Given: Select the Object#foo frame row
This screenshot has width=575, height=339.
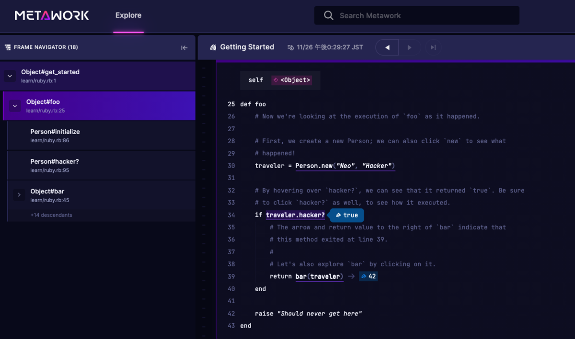Looking at the screenshot, I should 99,106.
